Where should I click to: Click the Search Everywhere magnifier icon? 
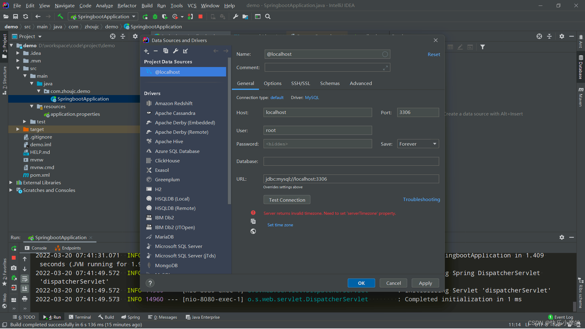coord(268,17)
